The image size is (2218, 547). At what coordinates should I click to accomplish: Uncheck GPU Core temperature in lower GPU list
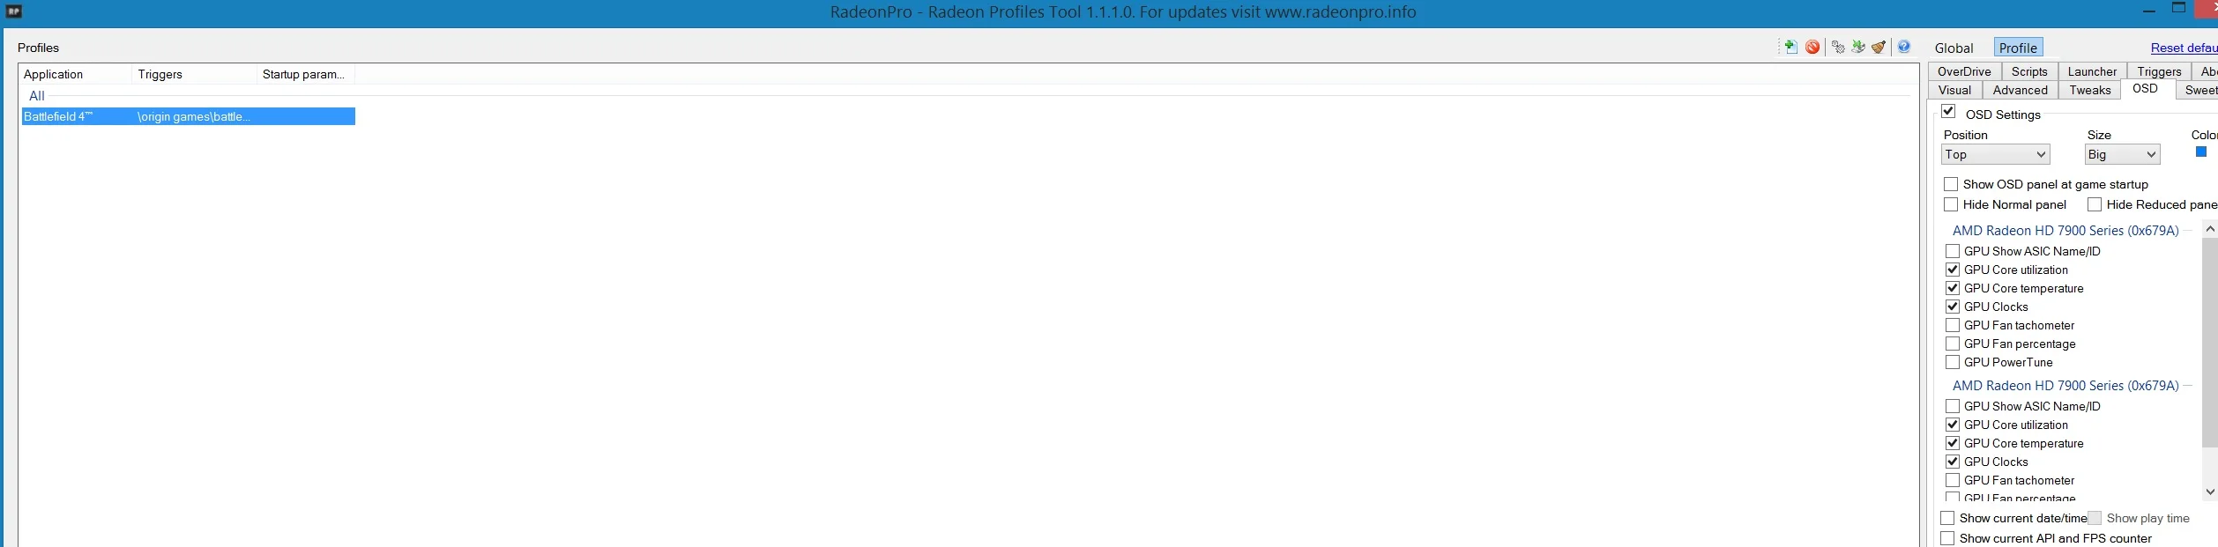[1953, 443]
